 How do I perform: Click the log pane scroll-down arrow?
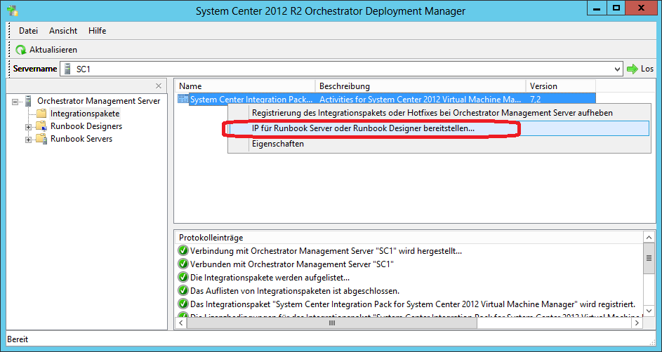click(x=648, y=311)
